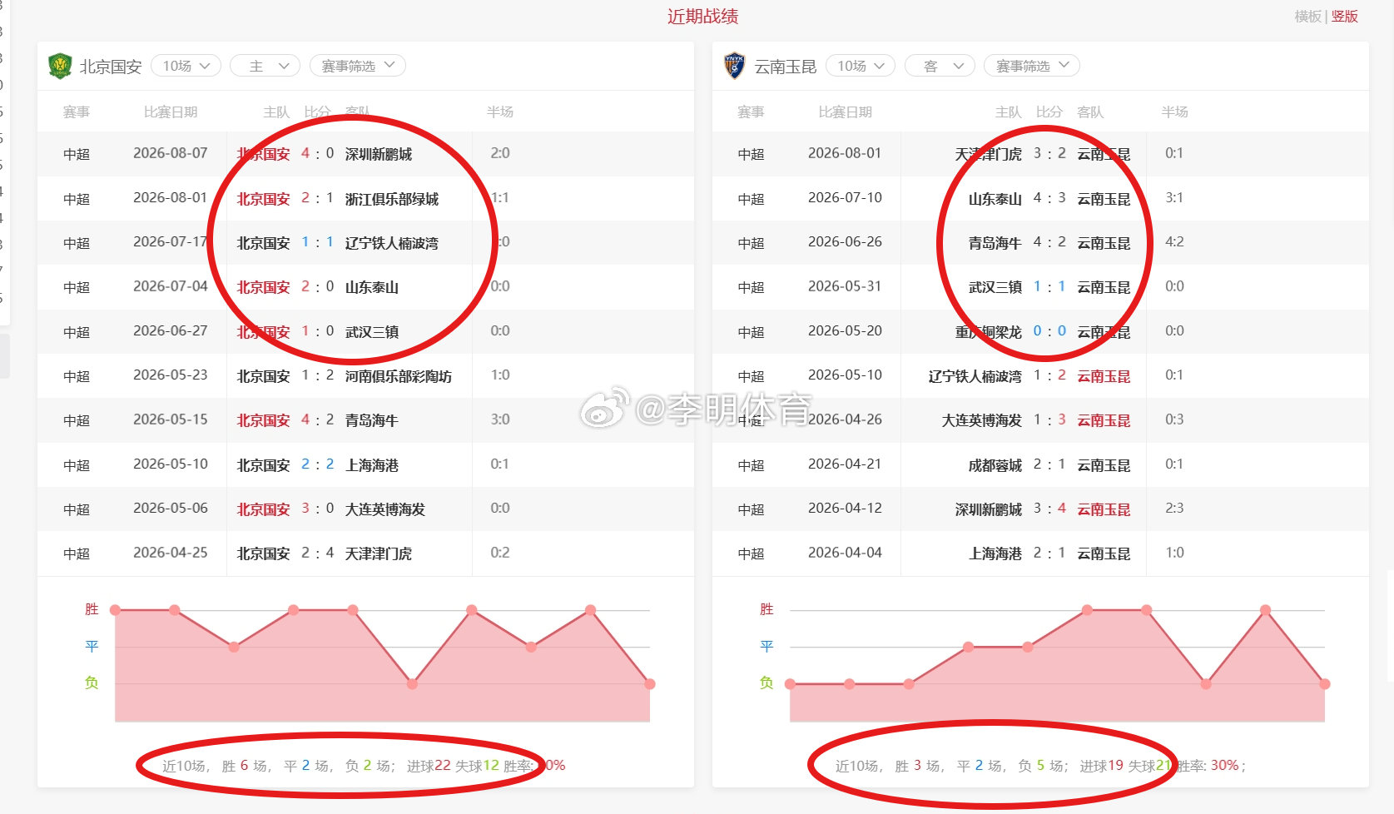1394x814 pixels.
Task: Select 深圳新鹏城 in 2026-04-12 row
Action: tap(988, 509)
